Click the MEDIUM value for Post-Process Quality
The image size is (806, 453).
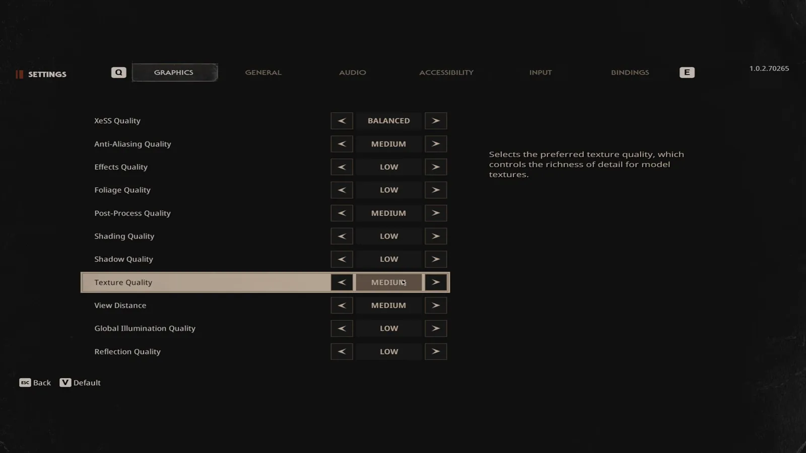(x=389, y=213)
